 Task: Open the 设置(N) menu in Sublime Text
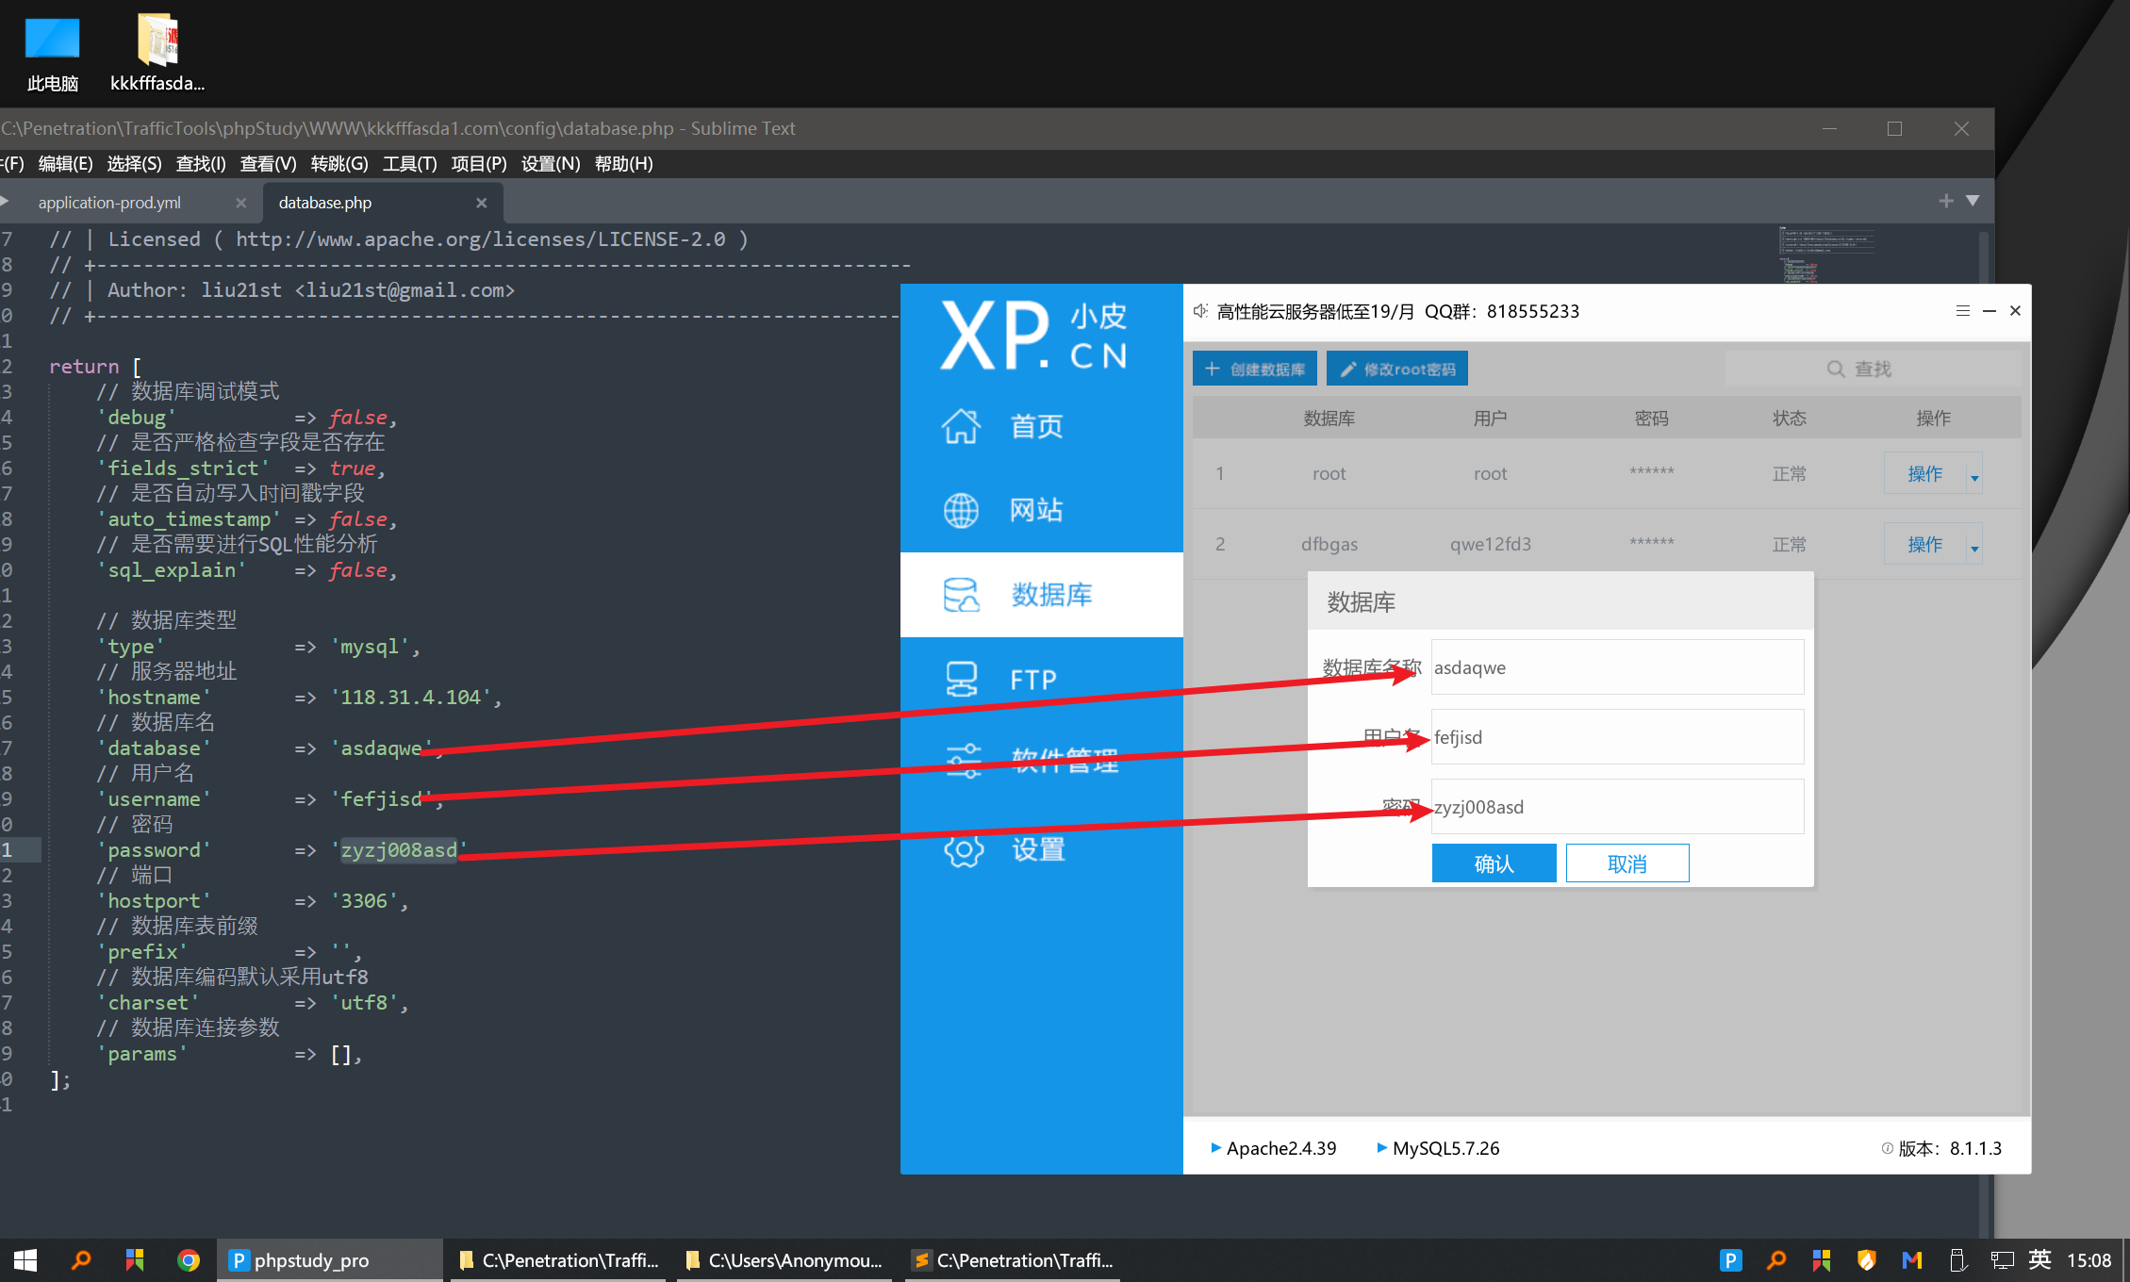pos(551,164)
